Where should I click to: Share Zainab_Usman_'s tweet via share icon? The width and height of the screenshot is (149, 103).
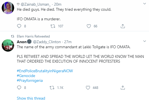[123, 26]
